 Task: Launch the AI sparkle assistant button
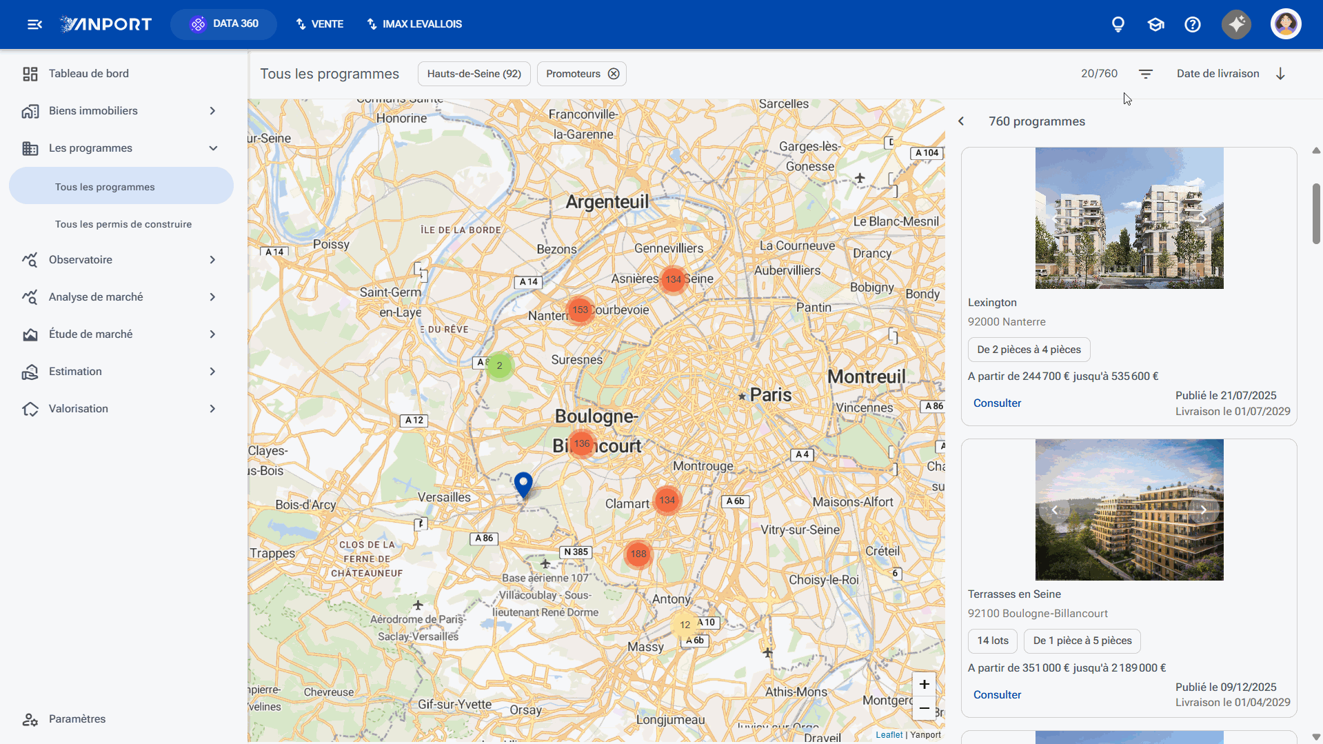click(1237, 24)
